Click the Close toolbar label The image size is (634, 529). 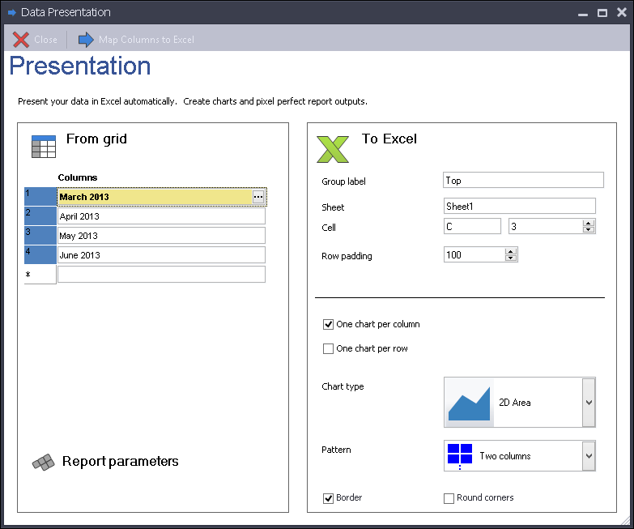coord(45,40)
